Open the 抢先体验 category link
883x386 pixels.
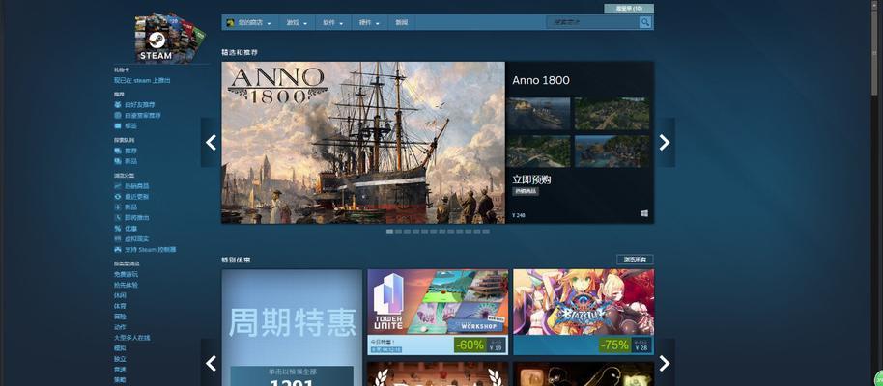tap(126, 285)
